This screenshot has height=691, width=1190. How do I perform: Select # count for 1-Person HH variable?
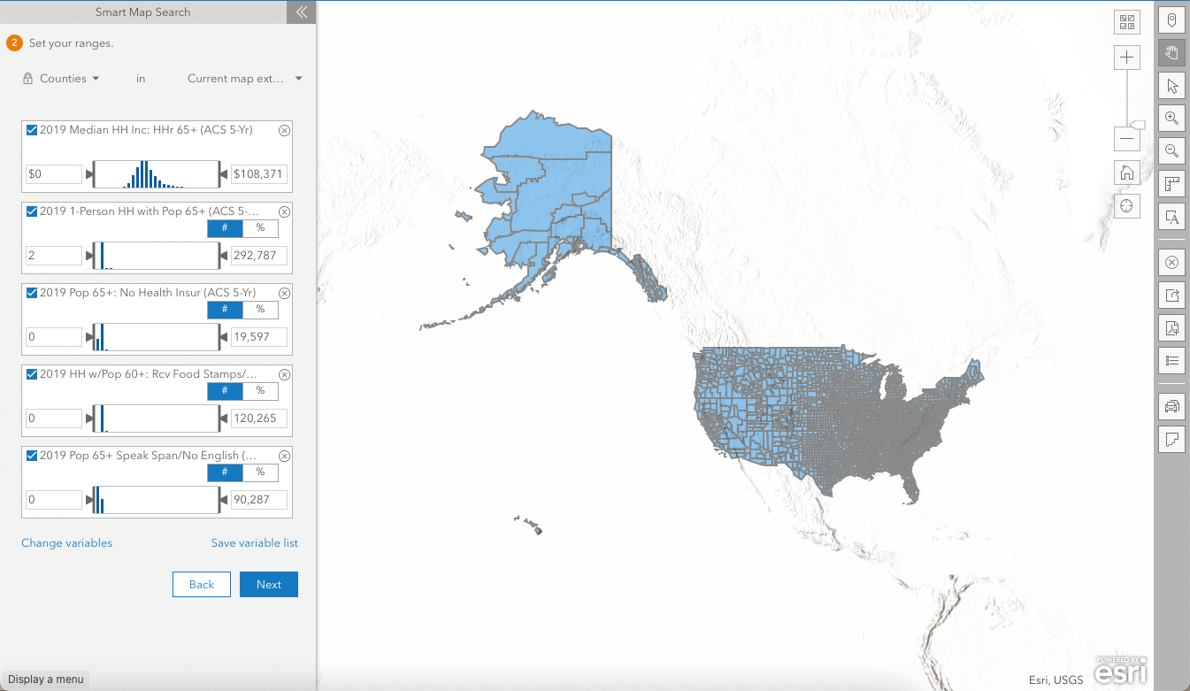[225, 228]
